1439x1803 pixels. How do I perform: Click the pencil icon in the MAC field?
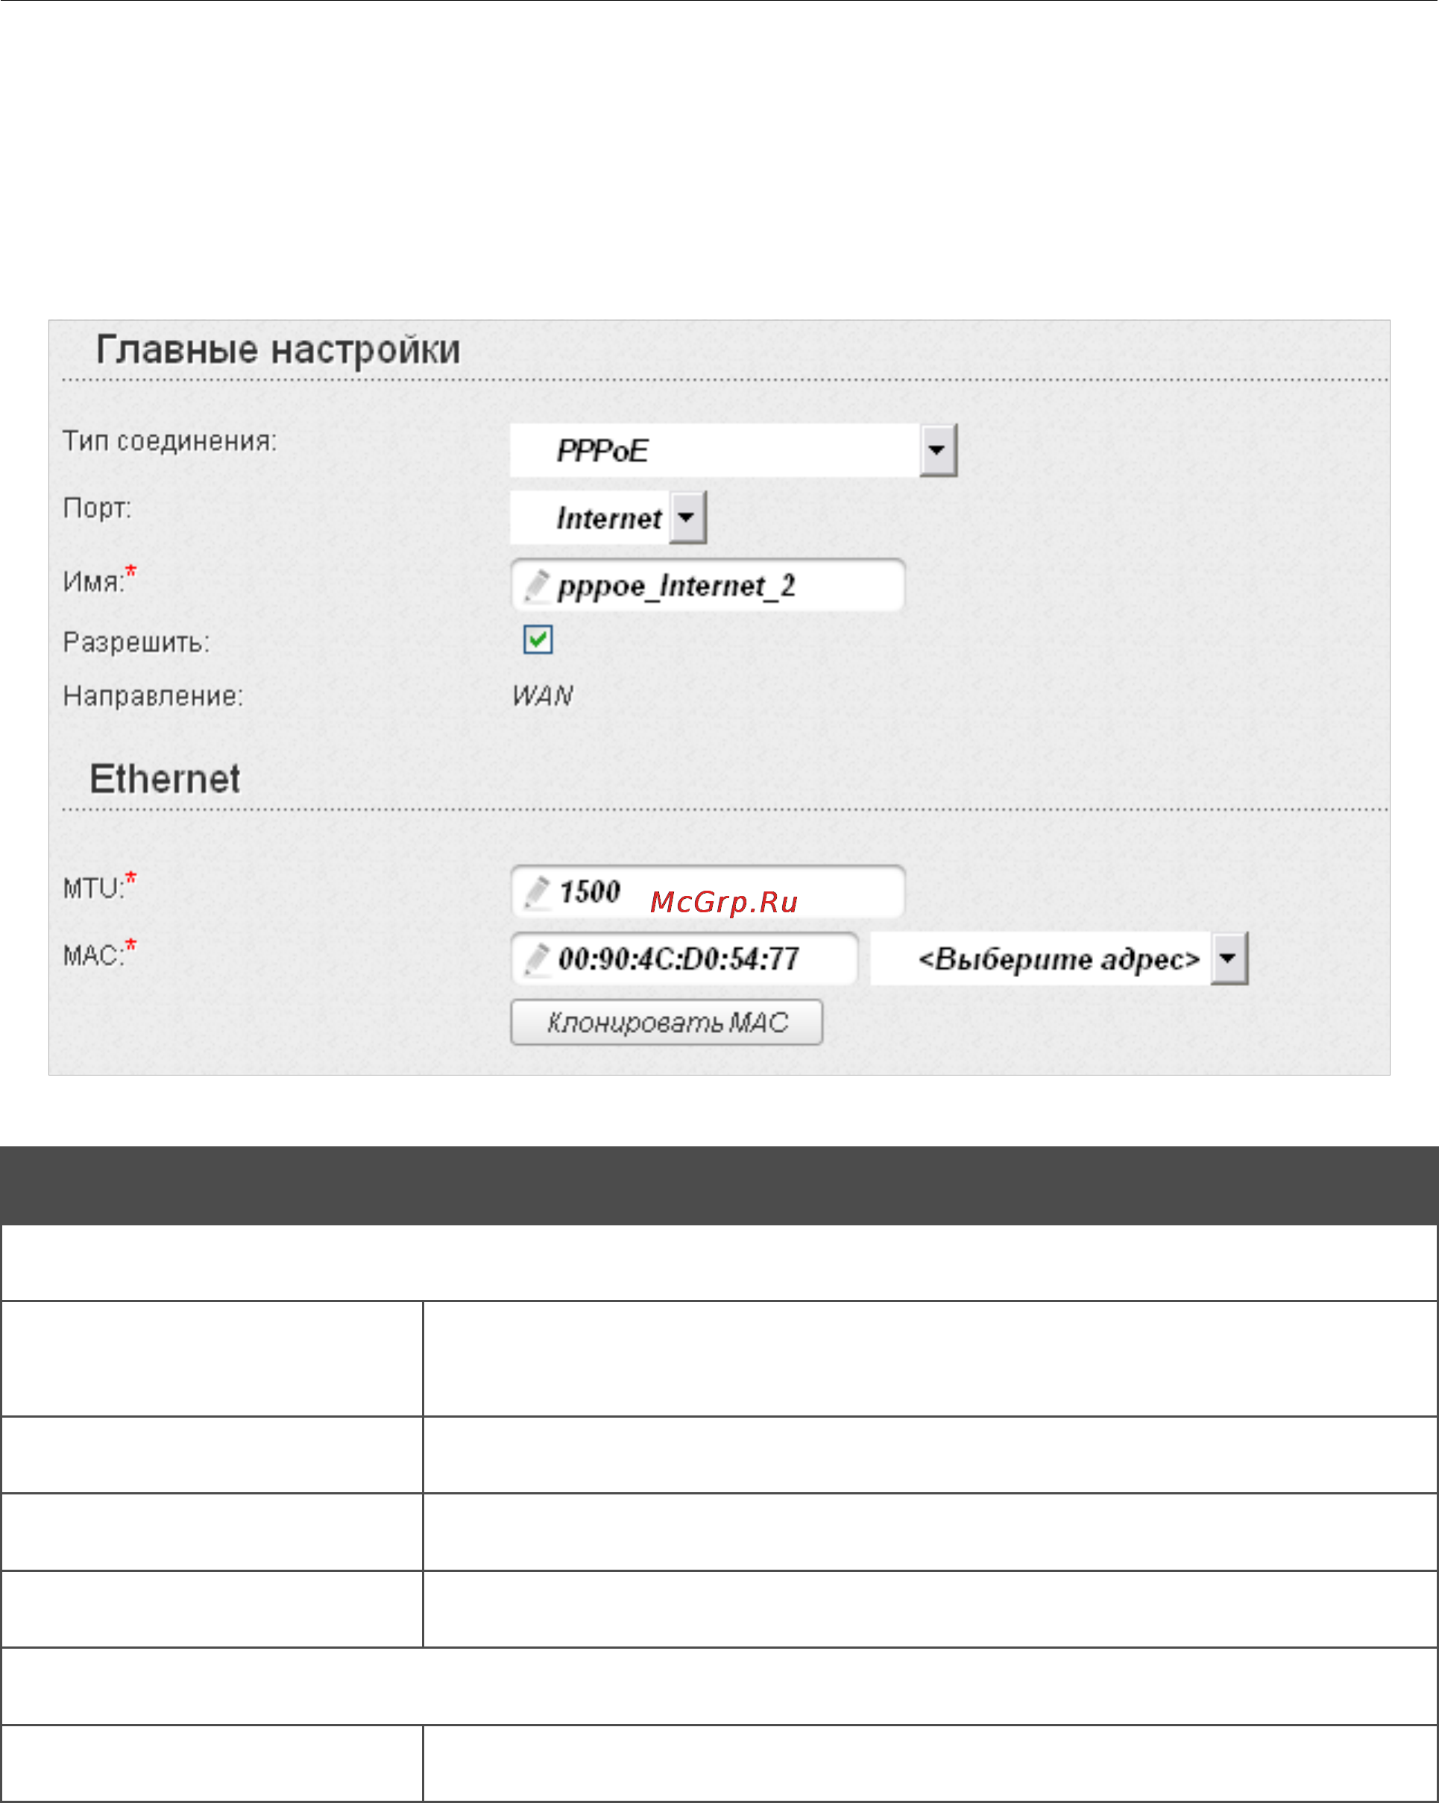pos(536,959)
